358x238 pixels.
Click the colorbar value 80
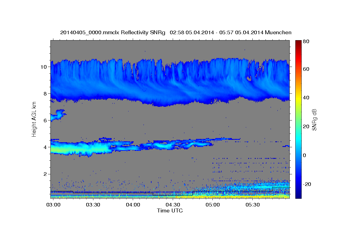click(x=306, y=42)
